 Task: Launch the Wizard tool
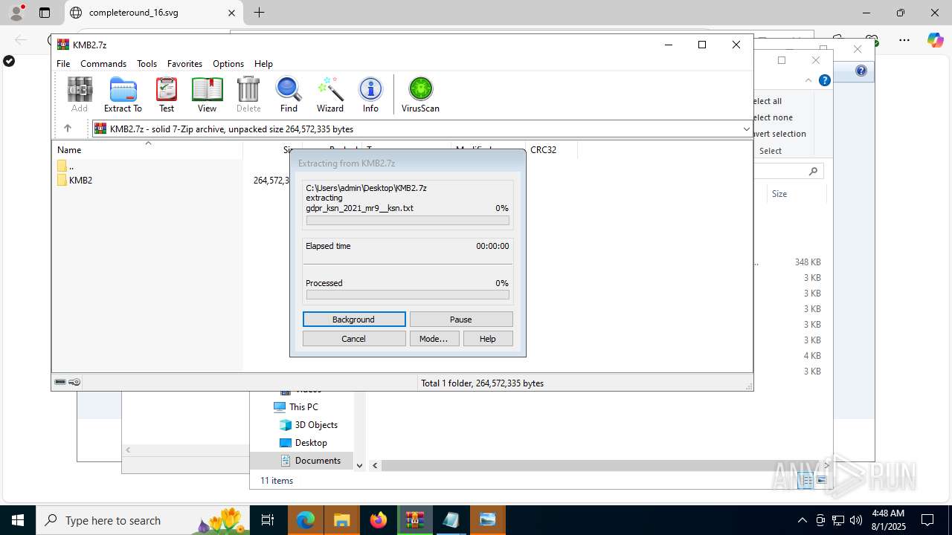tap(329, 94)
